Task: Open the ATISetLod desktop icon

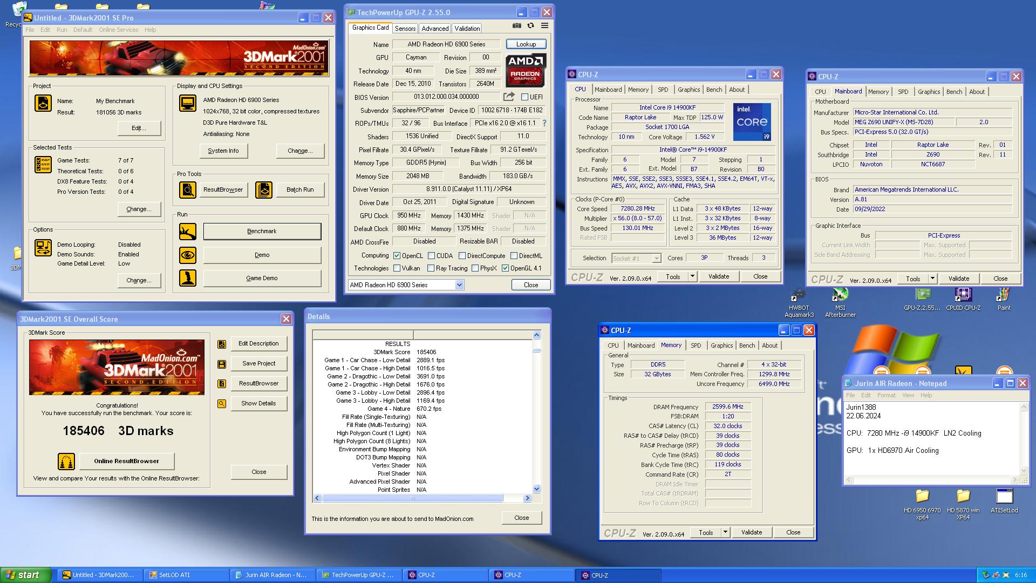Action: point(1004,501)
